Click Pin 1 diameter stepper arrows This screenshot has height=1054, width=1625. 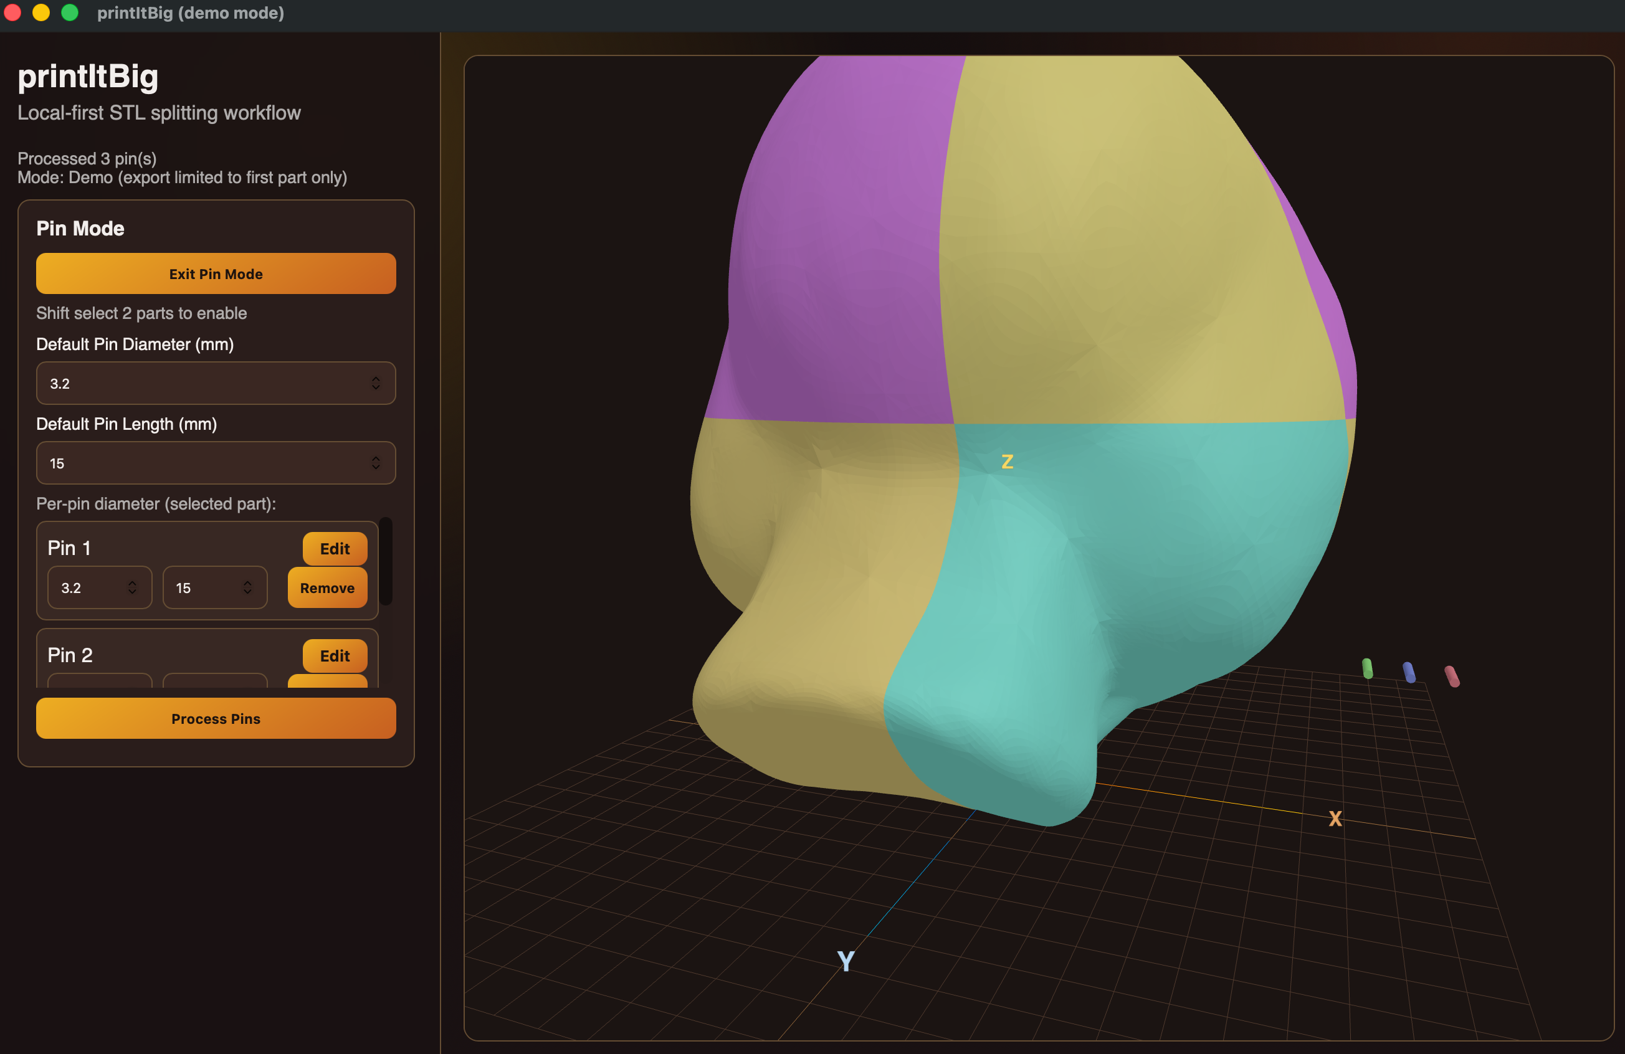point(133,587)
